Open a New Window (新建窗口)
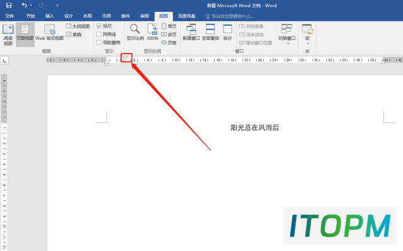 pos(191,32)
